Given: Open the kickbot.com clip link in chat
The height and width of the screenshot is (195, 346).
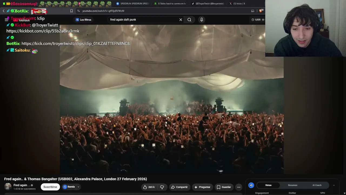Looking at the screenshot, I should pyautogui.click(x=43, y=31).
